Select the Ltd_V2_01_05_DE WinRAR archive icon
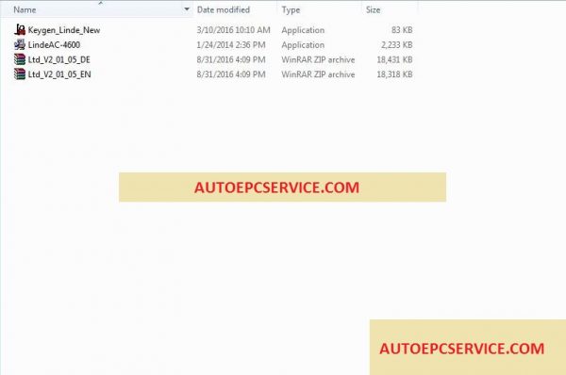Image resolution: width=566 pixels, height=375 pixels. coord(20,59)
